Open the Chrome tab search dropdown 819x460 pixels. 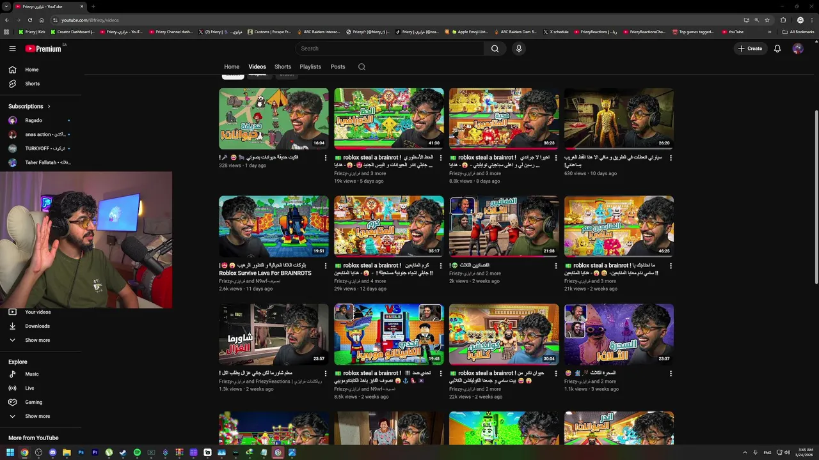coord(5,6)
